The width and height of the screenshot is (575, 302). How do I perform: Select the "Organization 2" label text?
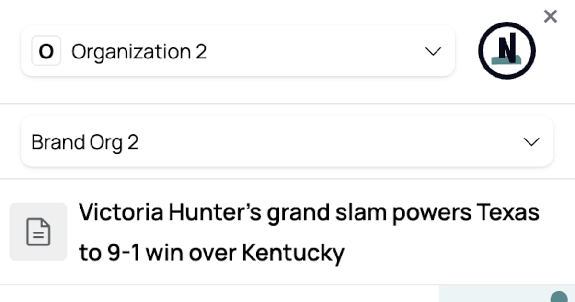point(139,51)
